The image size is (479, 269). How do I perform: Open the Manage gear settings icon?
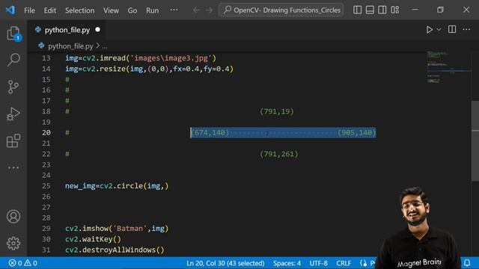pos(13,243)
